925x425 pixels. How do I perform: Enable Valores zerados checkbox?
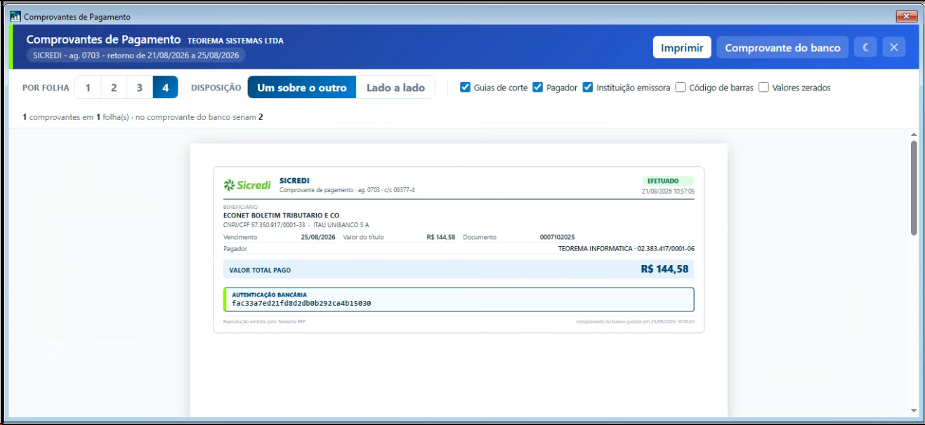(x=763, y=88)
